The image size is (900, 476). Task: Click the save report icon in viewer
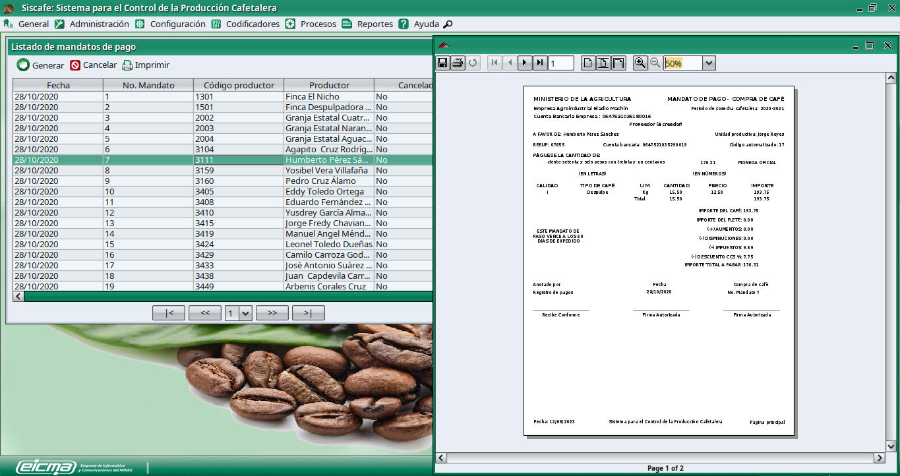click(x=443, y=63)
